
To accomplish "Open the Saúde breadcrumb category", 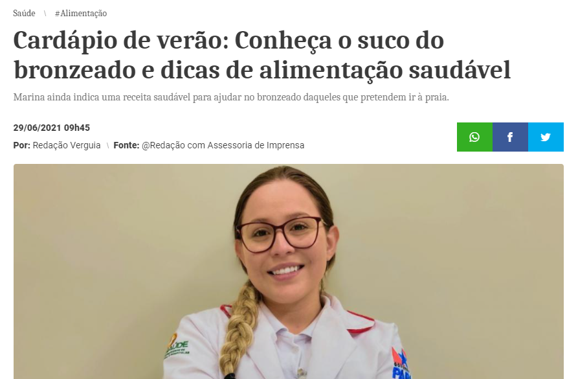I will (25, 14).
